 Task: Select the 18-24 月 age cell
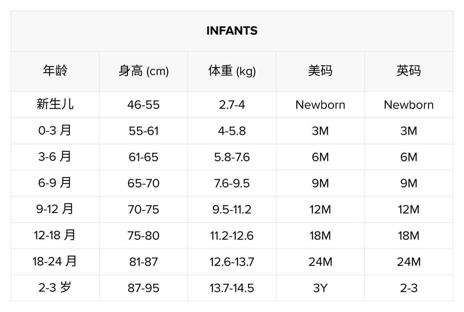point(55,261)
